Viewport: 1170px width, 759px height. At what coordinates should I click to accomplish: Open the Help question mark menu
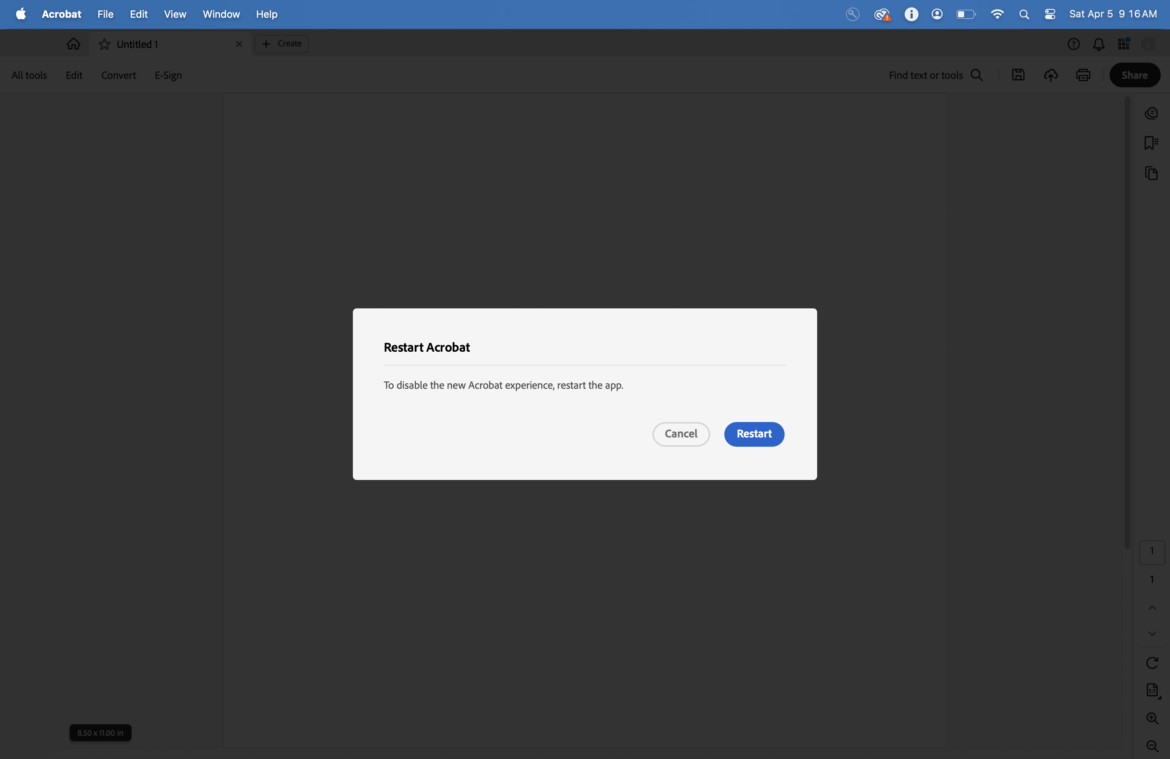click(x=1074, y=44)
